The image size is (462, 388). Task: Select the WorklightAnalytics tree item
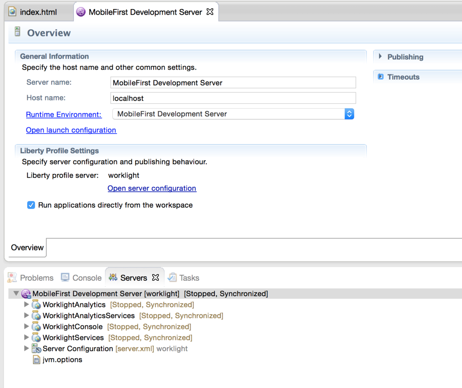click(74, 304)
